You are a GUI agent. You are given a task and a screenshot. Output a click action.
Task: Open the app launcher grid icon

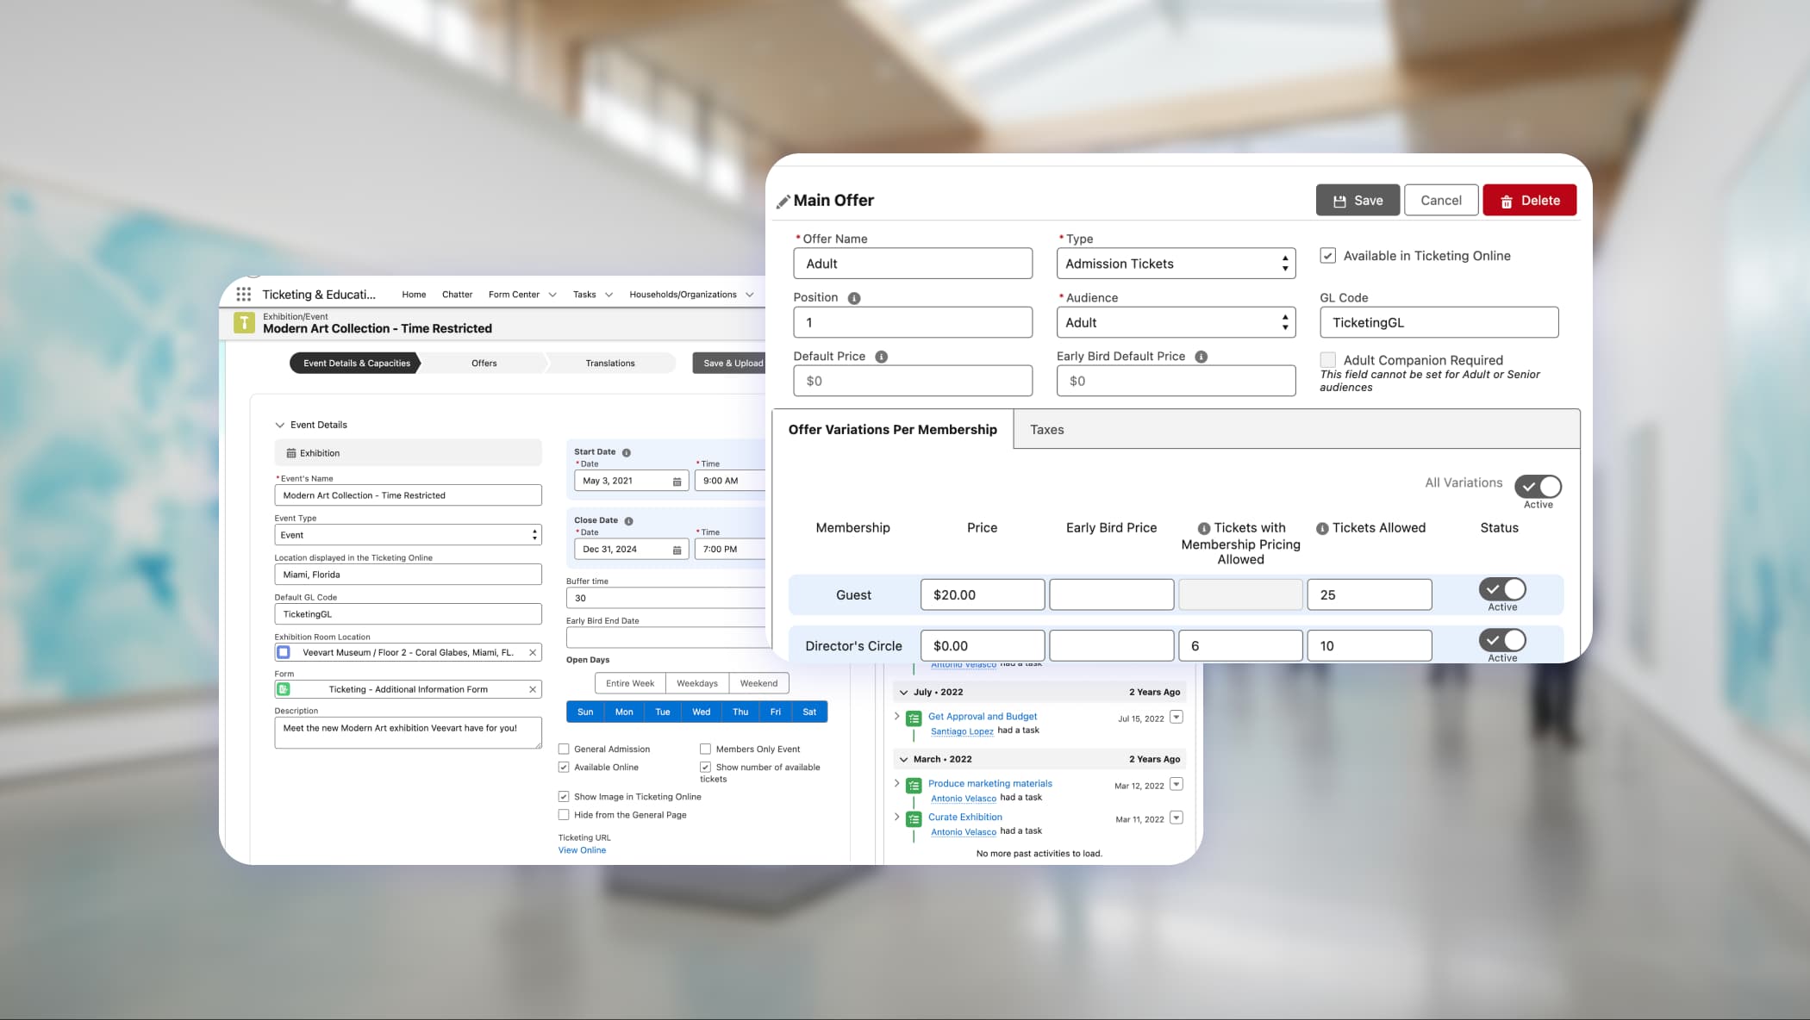point(244,294)
